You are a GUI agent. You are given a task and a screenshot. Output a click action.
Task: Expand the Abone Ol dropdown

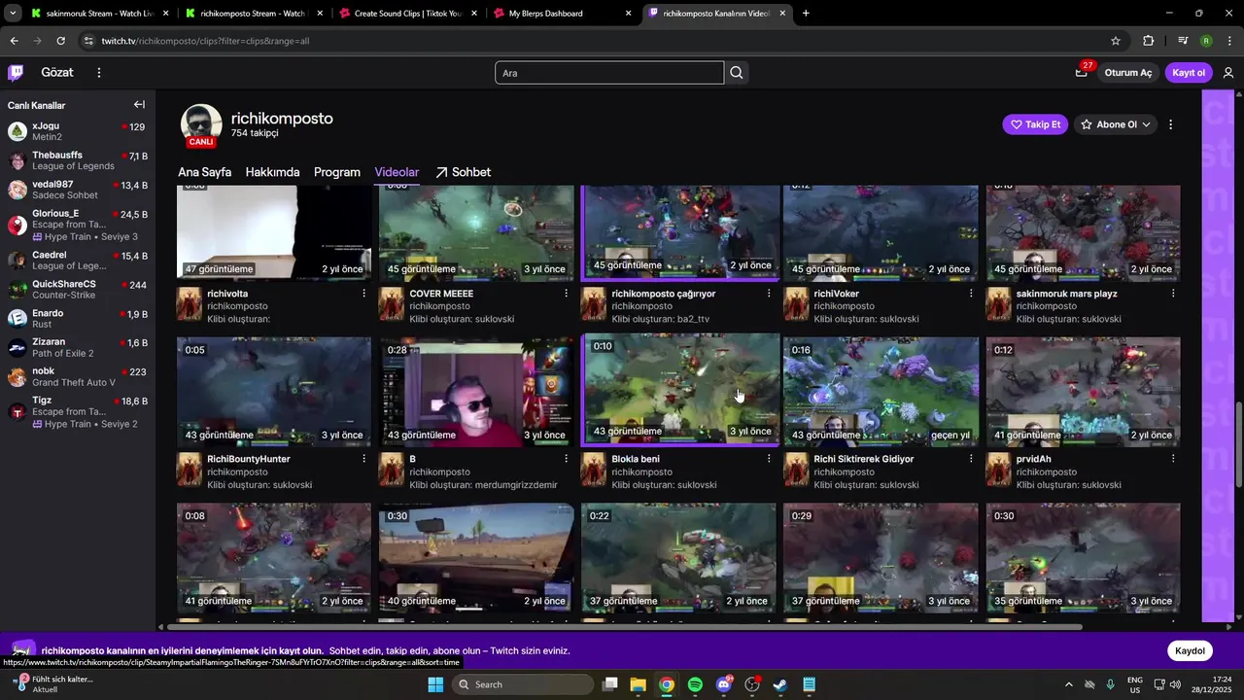point(1147,124)
